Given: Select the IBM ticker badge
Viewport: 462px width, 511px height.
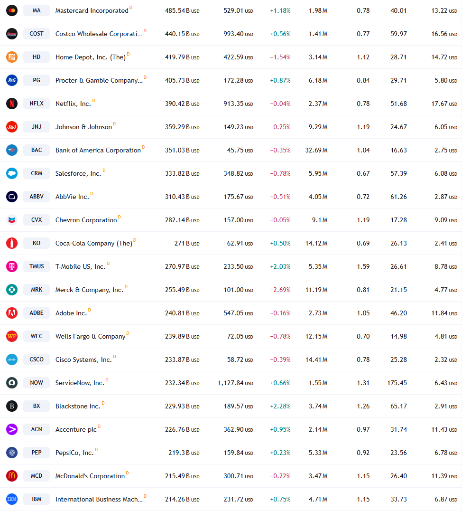Looking at the screenshot, I should pos(37,499).
